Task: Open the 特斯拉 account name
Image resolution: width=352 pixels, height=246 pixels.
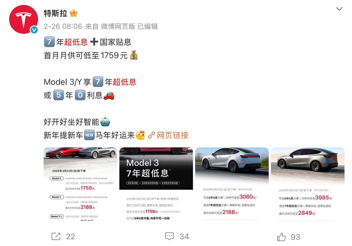Action: click(55, 13)
